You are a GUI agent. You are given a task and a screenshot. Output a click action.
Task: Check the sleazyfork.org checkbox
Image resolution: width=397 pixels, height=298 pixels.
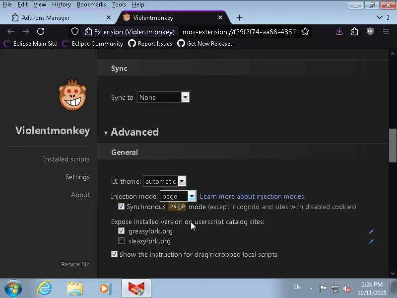[x=121, y=241]
